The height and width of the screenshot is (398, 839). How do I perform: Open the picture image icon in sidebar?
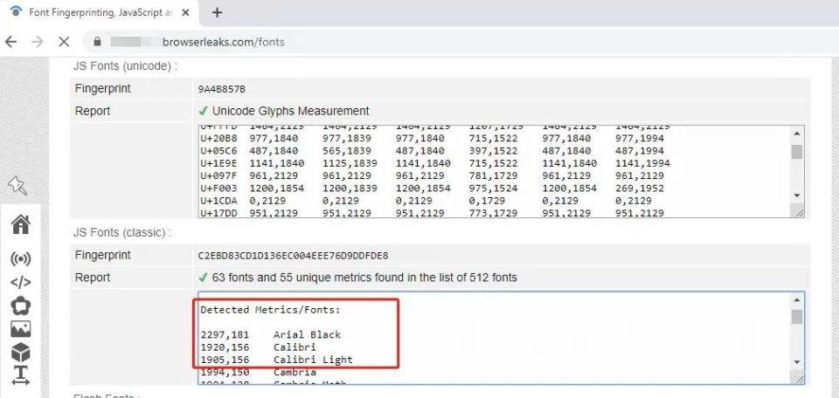click(20, 329)
